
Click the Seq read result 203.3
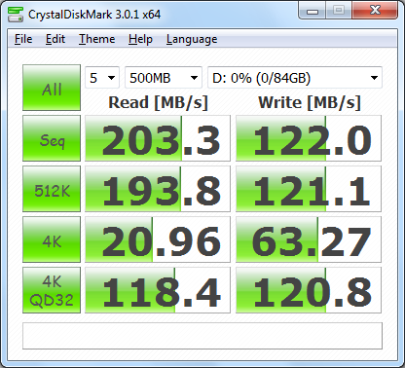click(x=158, y=138)
